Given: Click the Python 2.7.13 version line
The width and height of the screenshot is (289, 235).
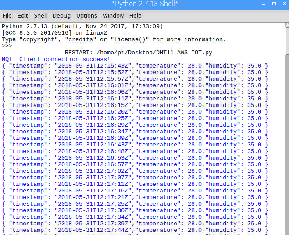Looking at the screenshot, I should [x=82, y=26].
